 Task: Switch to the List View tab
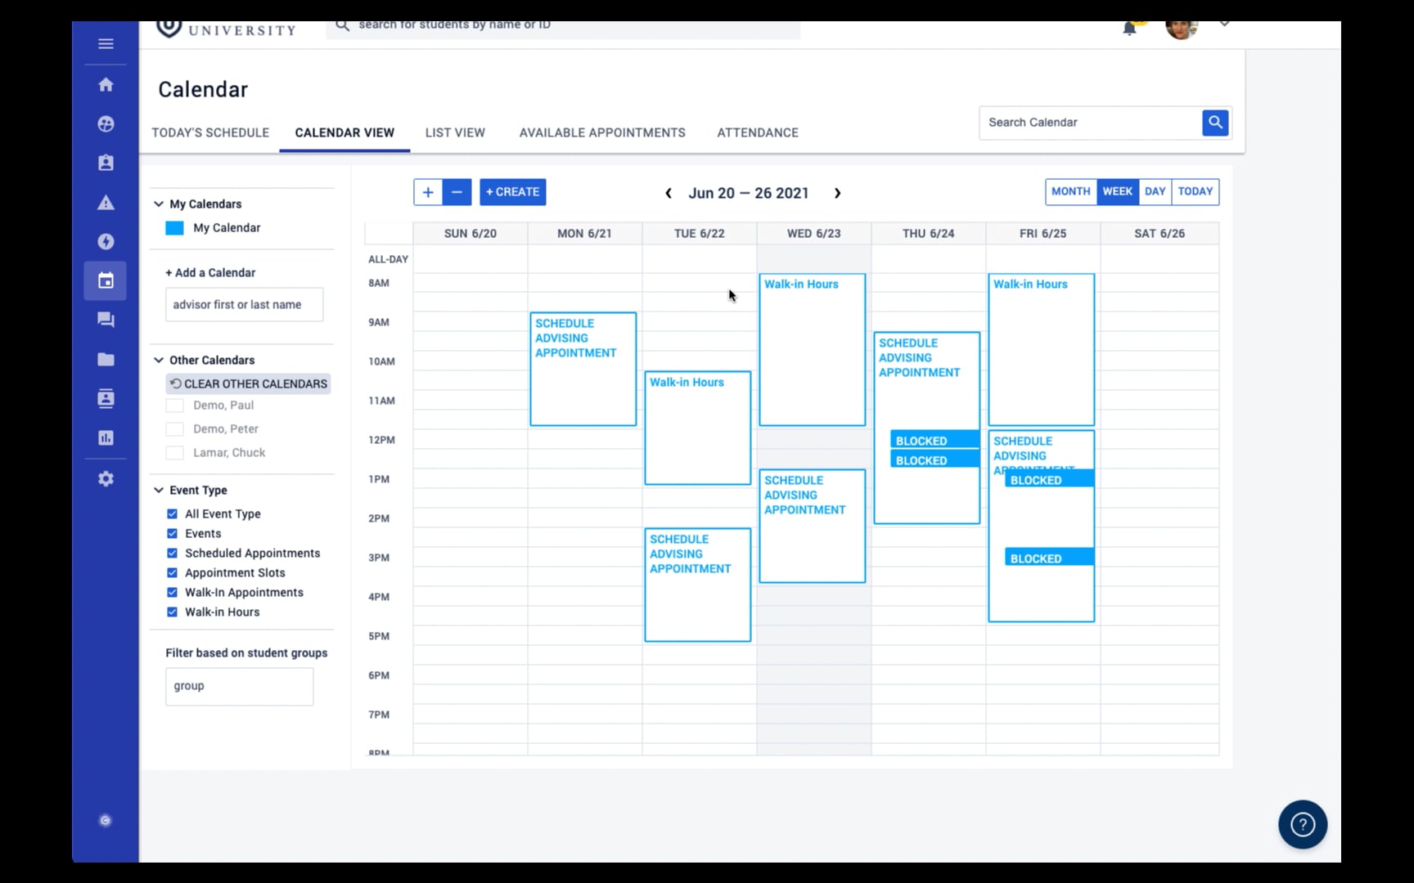[x=455, y=132]
